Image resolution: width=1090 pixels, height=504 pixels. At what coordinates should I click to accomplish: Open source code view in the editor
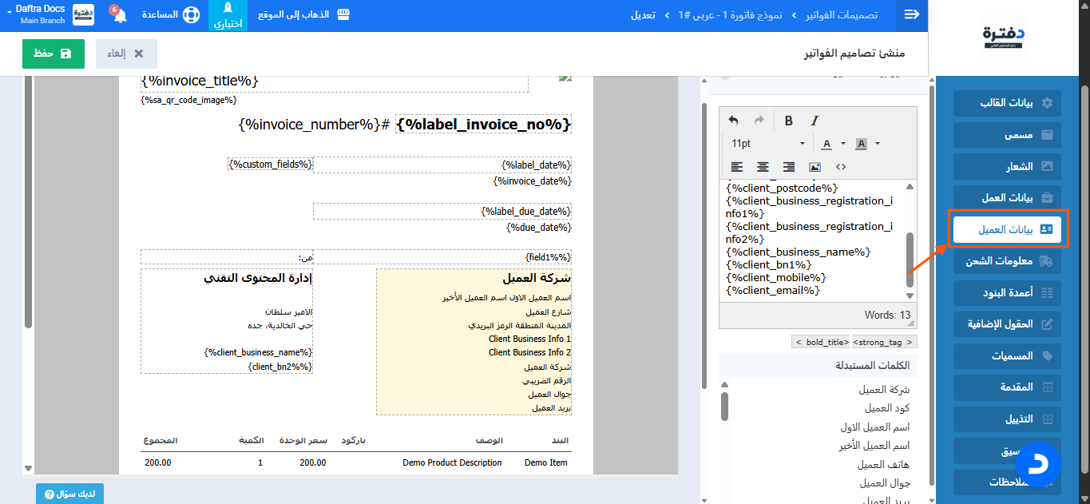841,167
